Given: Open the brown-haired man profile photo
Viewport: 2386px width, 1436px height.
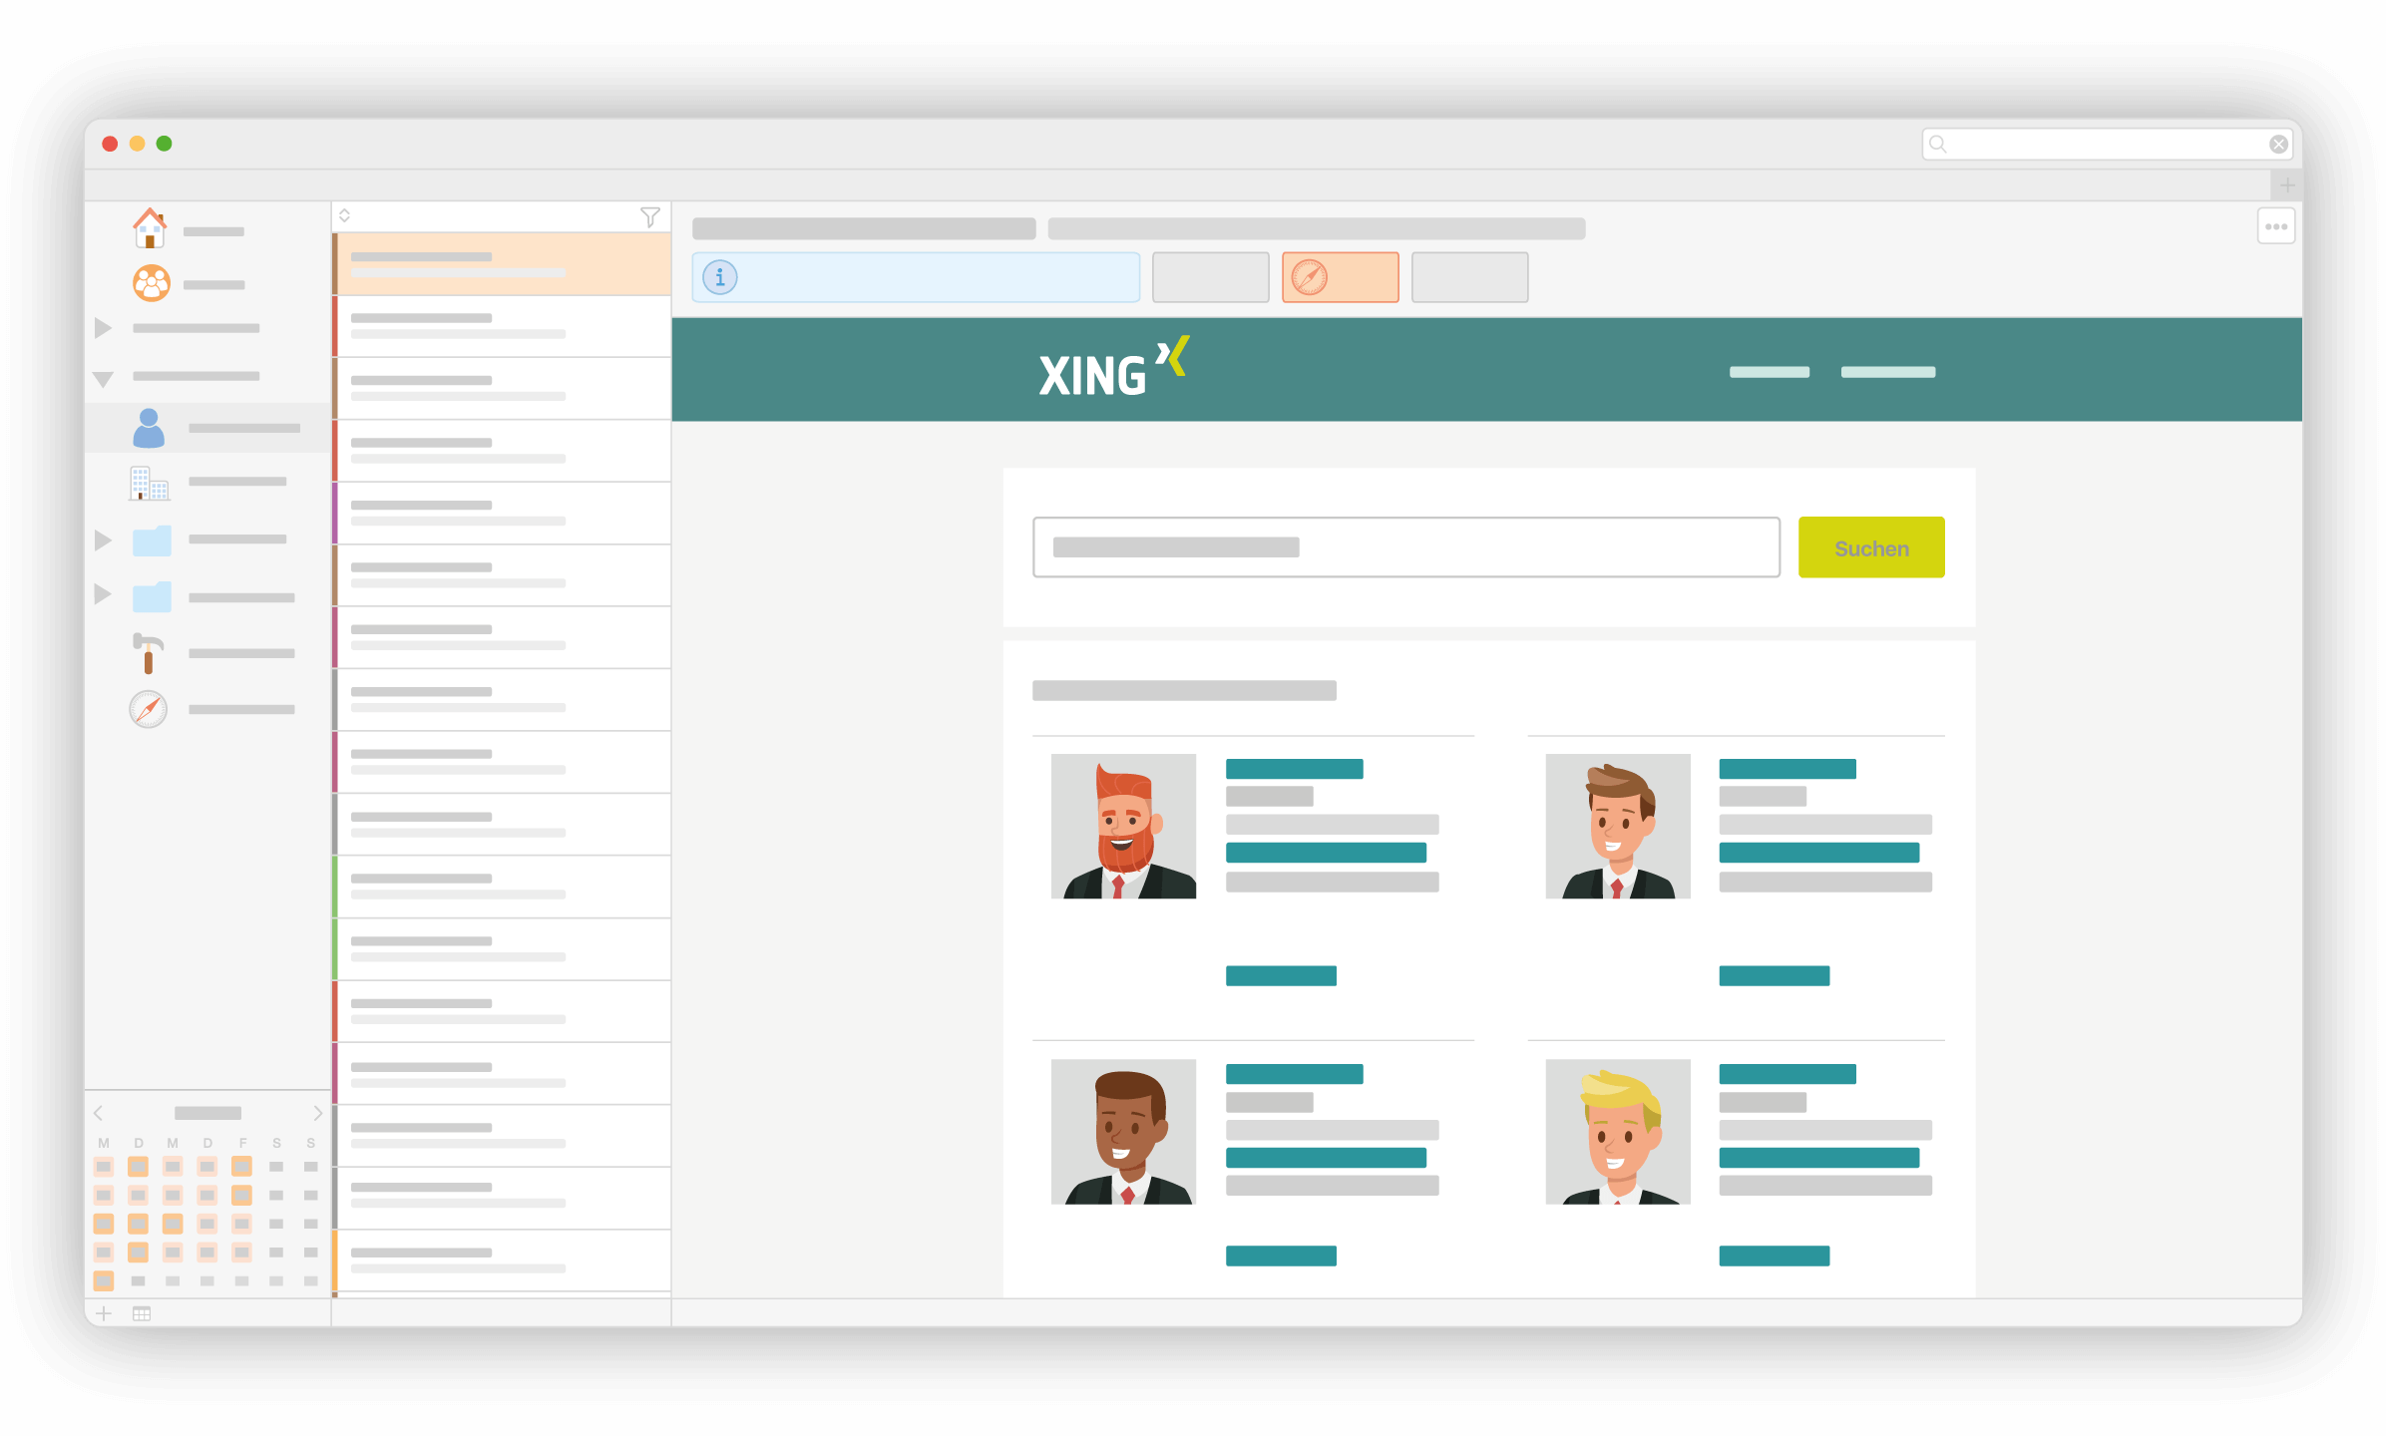Looking at the screenshot, I should pyautogui.click(x=1617, y=826).
